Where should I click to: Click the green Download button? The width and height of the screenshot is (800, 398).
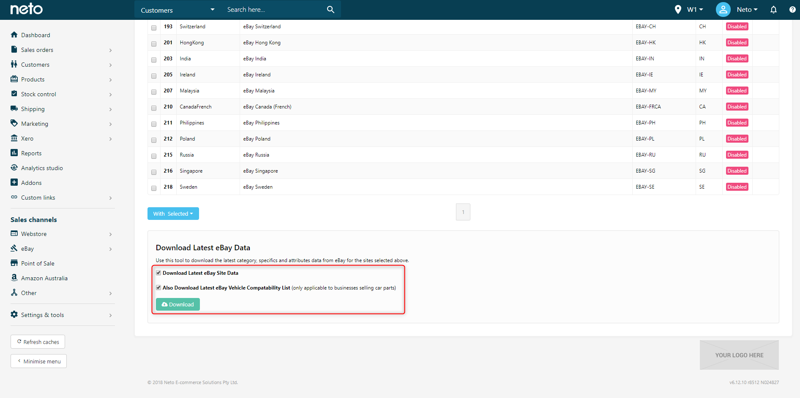pyautogui.click(x=178, y=304)
